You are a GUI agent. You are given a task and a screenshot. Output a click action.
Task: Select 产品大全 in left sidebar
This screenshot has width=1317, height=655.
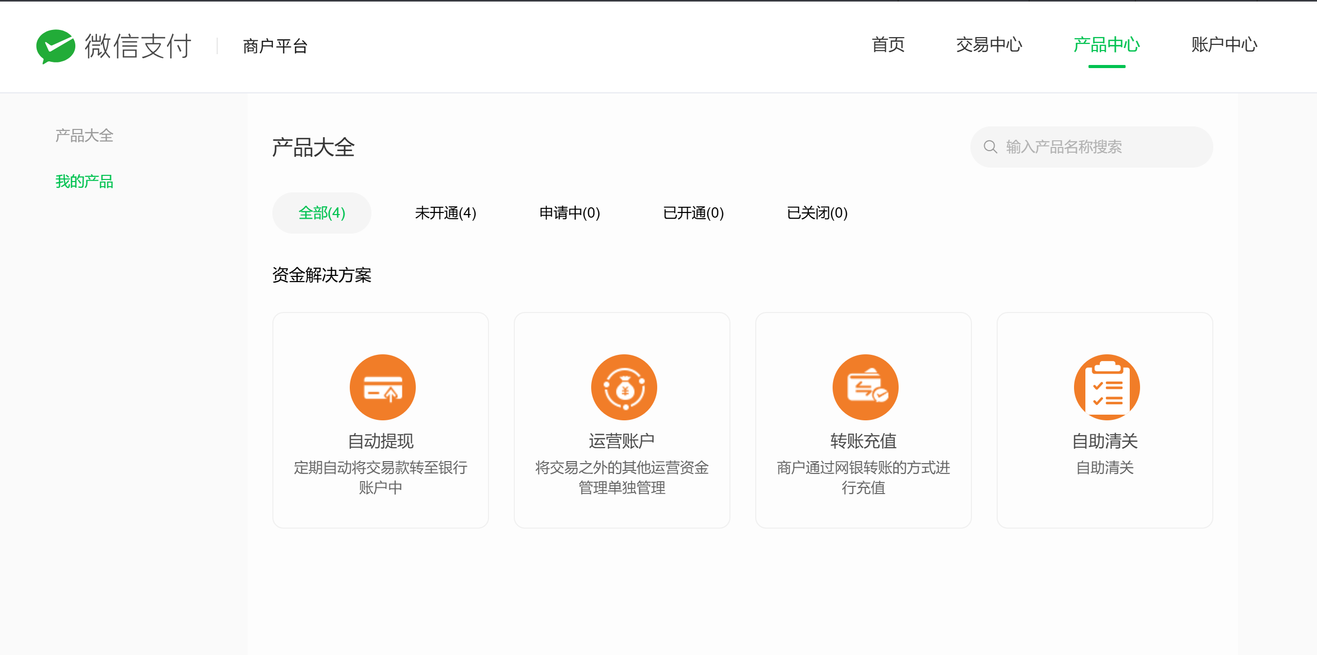coord(84,136)
